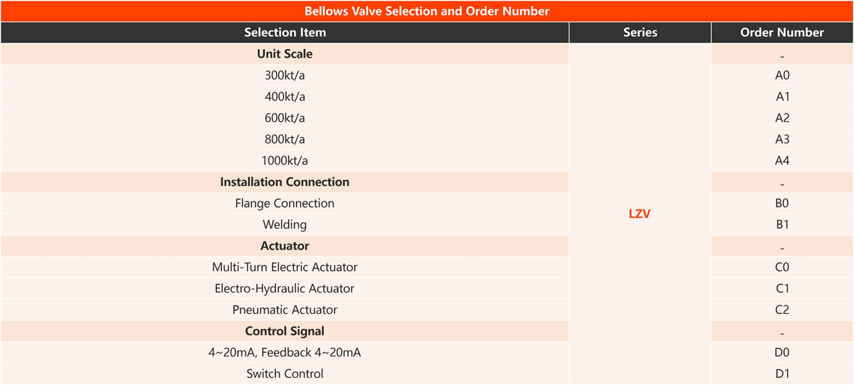This screenshot has width=854, height=385.
Task: Click the Bellows Valve Selection table title
Action: tap(426, 11)
